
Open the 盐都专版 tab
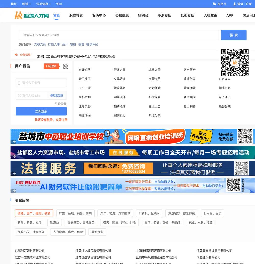click(187, 15)
